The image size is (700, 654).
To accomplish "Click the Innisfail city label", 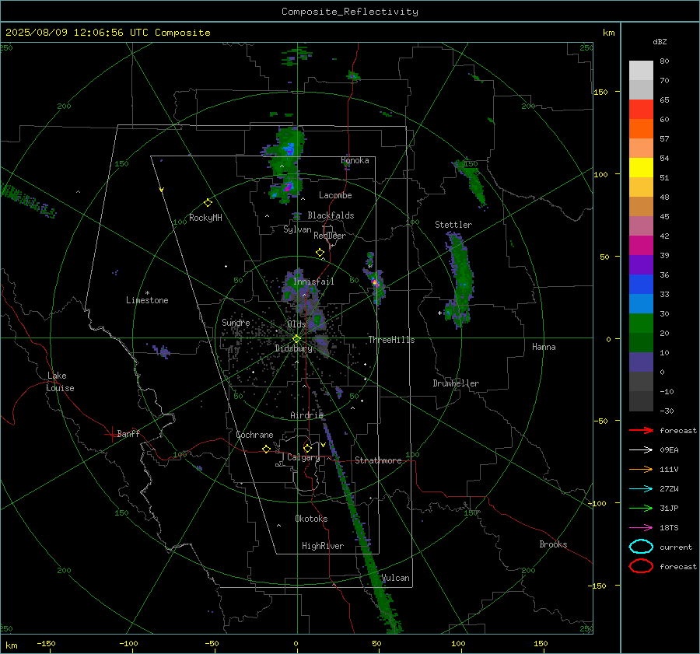I will pyautogui.click(x=313, y=282).
